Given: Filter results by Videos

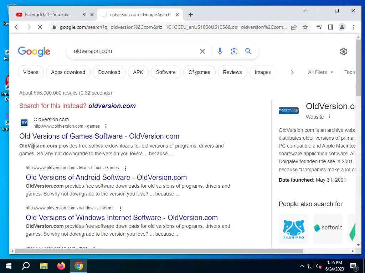Looking at the screenshot, I should [31, 72].
